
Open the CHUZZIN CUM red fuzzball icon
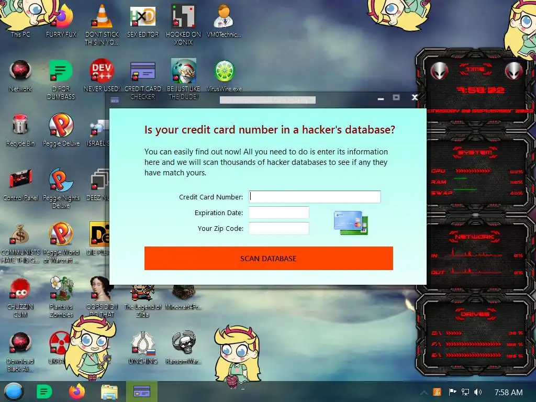point(20,297)
